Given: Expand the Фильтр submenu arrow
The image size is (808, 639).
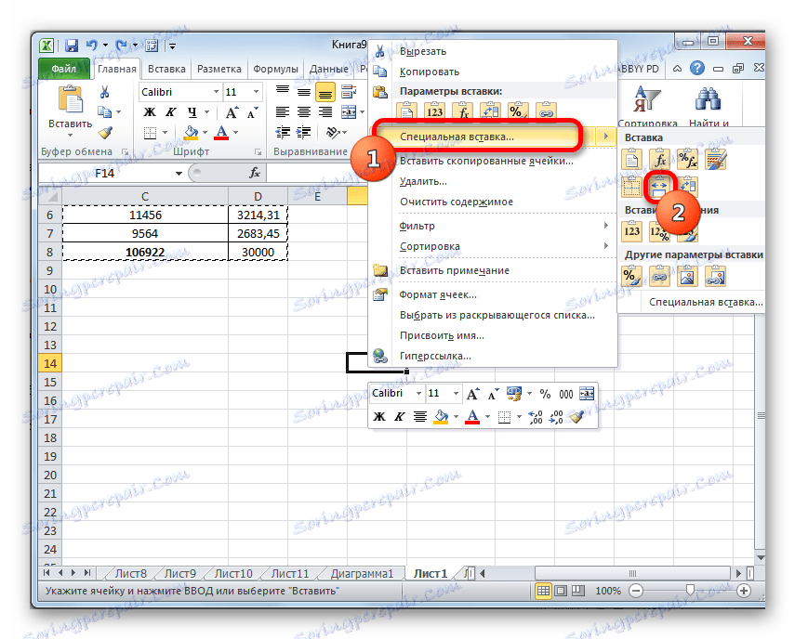Looking at the screenshot, I should tap(604, 226).
